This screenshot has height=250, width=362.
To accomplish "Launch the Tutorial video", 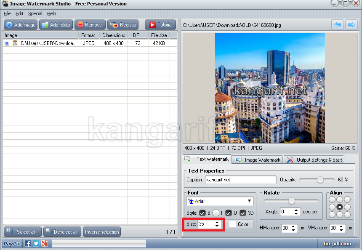I will 160,24.
